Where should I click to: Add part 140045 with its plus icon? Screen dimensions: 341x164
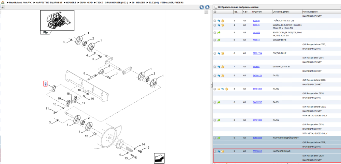point(215,25)
